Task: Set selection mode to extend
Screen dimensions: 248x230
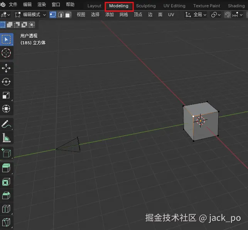Action: click(10, 25)
